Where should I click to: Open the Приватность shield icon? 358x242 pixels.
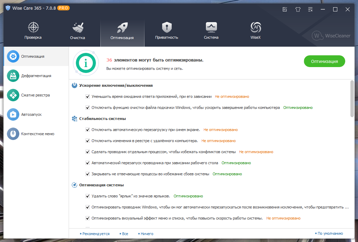click(167, 27)
